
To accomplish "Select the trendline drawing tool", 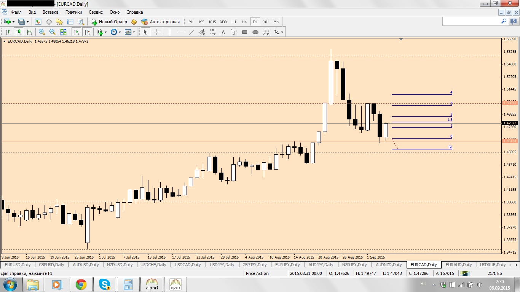I will click(x=191, y=32).
